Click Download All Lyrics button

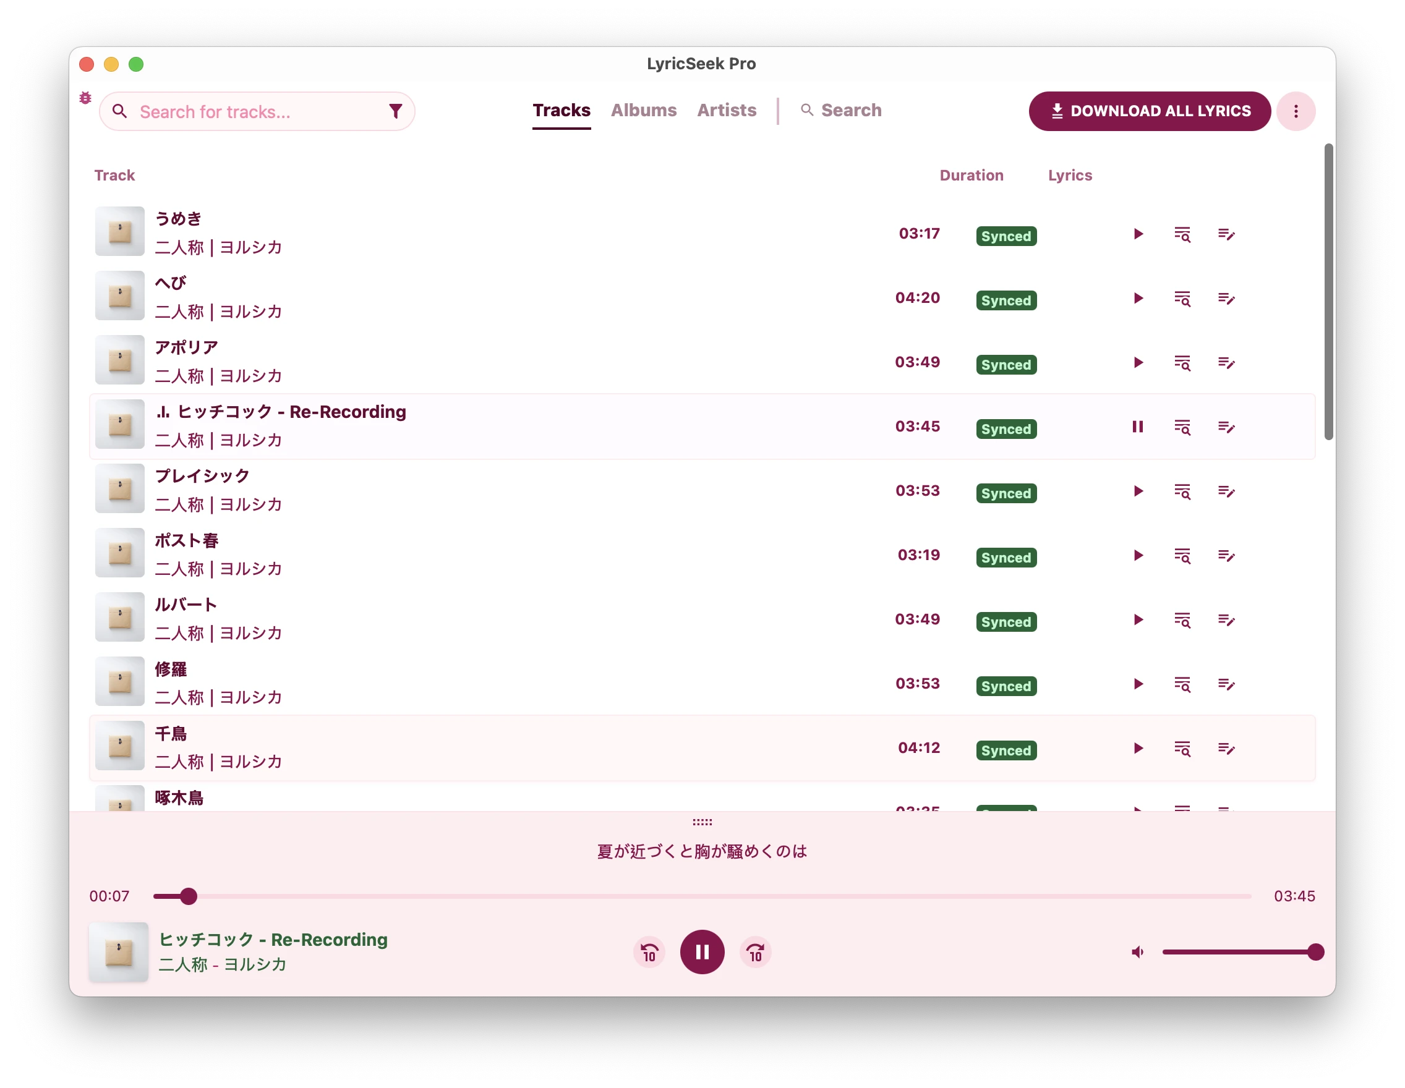(1150, 111)
